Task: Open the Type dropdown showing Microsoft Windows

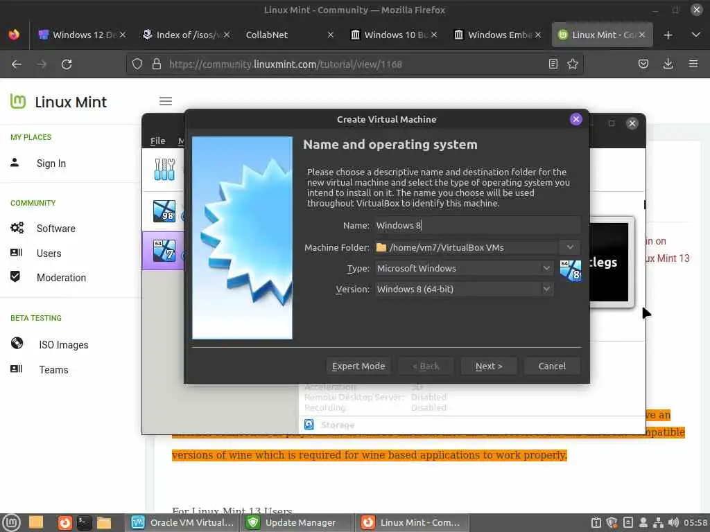Action: coord(464,268)
